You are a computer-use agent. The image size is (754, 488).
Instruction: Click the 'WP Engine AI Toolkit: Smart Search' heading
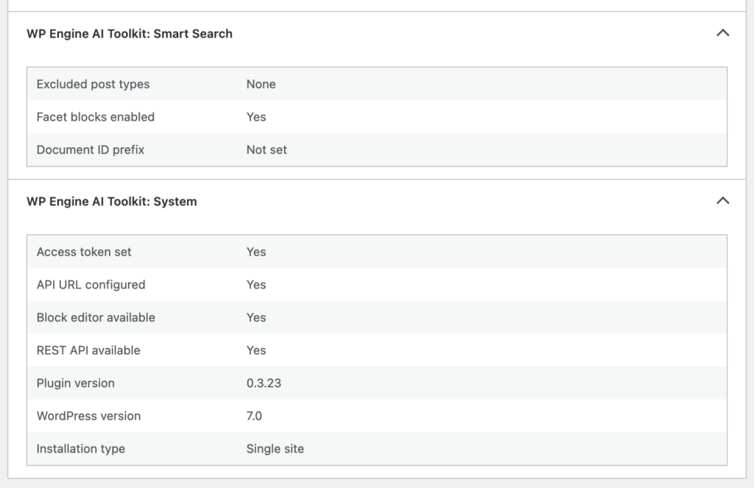130,34
